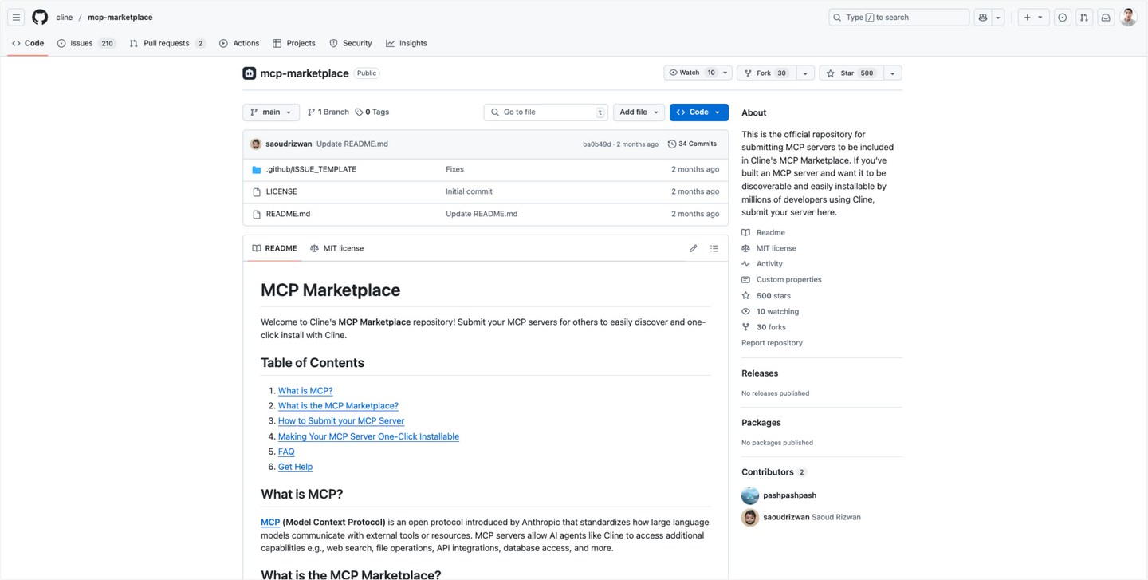The height and width of the screenshot is (580, 1148).
Task: Focus the 'Type / to search' box
Action: 898,17
